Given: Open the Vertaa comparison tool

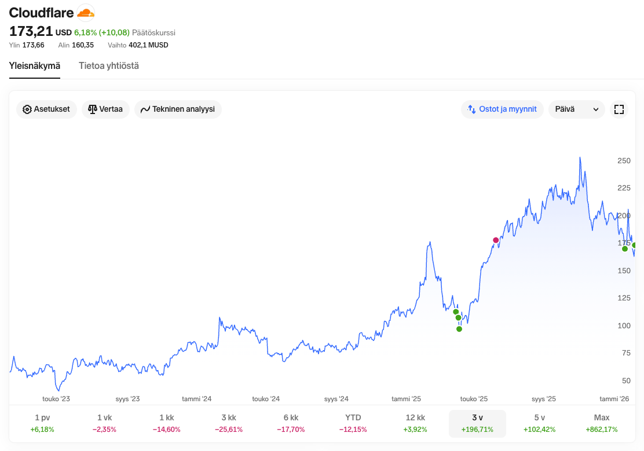Looking at the screenshot, I should point(105,109).
